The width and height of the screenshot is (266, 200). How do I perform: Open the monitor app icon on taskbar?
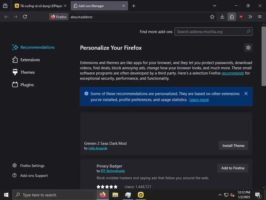[x=128, y=195]
